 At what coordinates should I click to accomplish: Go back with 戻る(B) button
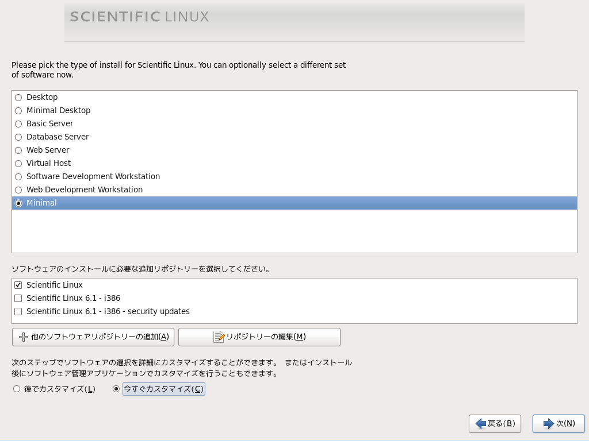point(495,424)
